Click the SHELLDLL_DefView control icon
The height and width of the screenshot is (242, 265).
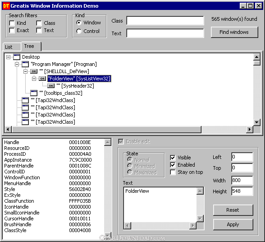pyautogui.click(x=34, y=71)
